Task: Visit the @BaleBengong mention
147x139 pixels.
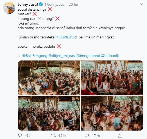Action: pos(35,56)
